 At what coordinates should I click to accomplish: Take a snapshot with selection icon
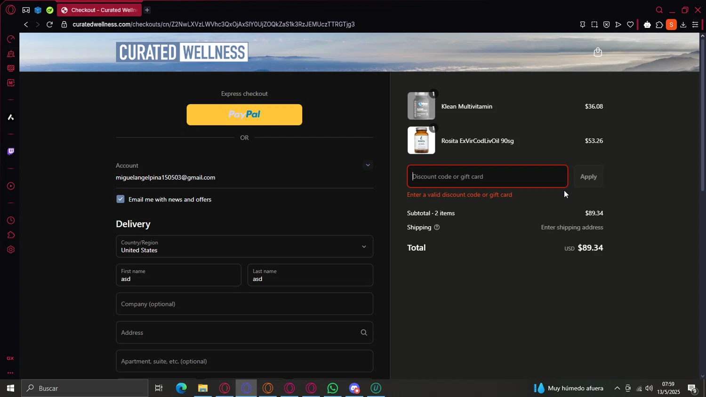tap(594, 24)
